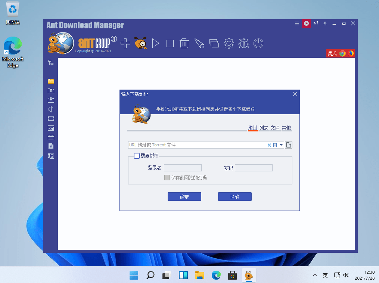Enable the 需要授权 checkbox
This screenshot has height=283, width=379.
pos(137,156)
